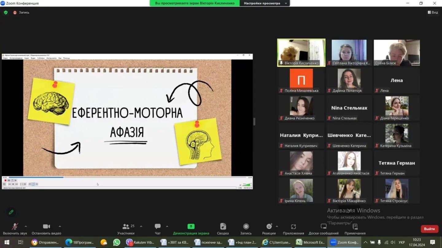
Task: Expand audio options arrow next to microphone
Action: pyautogui.click(x=26, y=227)
